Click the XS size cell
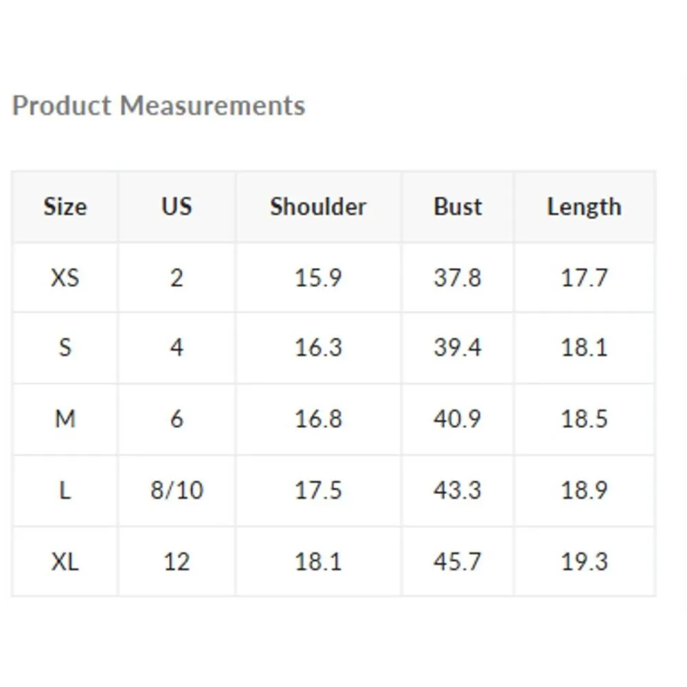Image resolution: width=687 pixels, height=687 pixels. pyautogui.click(x=65, y=278)
